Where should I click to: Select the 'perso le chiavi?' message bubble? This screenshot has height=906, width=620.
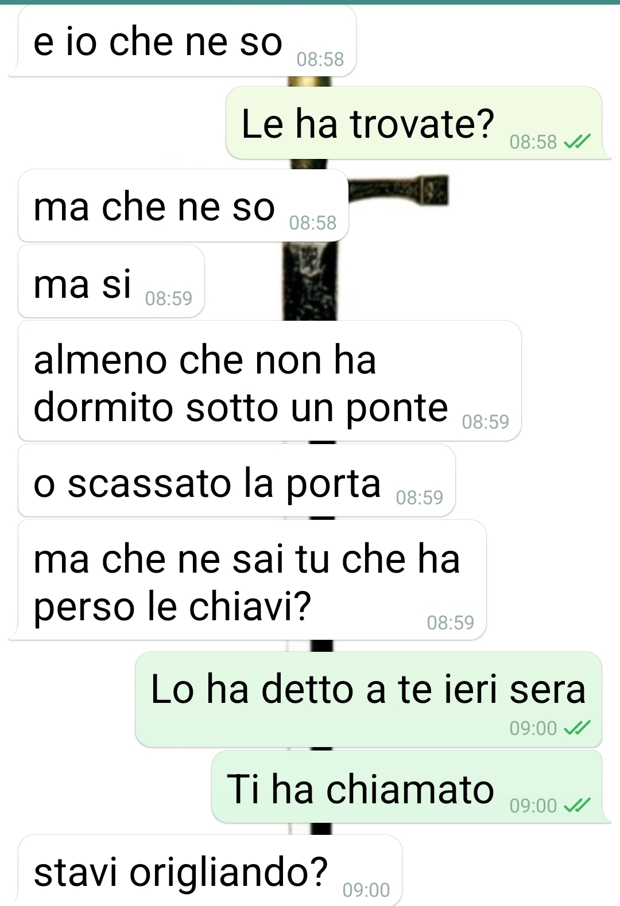[x=252, y=580]
